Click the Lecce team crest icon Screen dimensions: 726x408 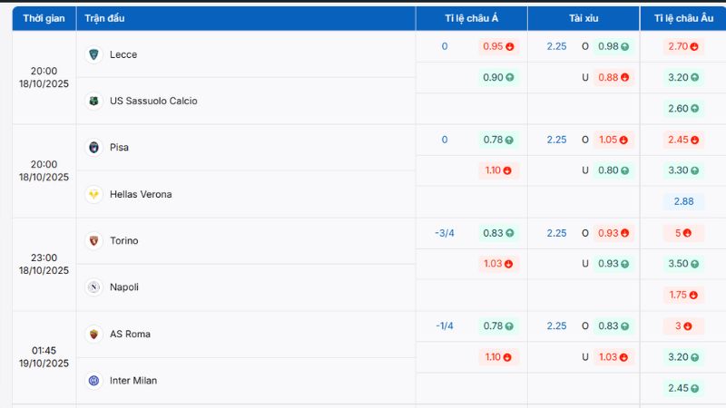[x=93, y=54]
